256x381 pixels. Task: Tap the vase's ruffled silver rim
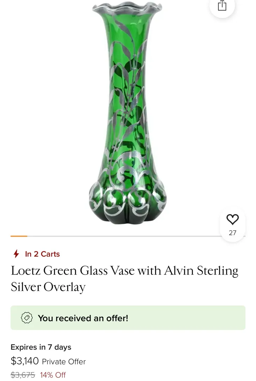(x=127, y=7)
